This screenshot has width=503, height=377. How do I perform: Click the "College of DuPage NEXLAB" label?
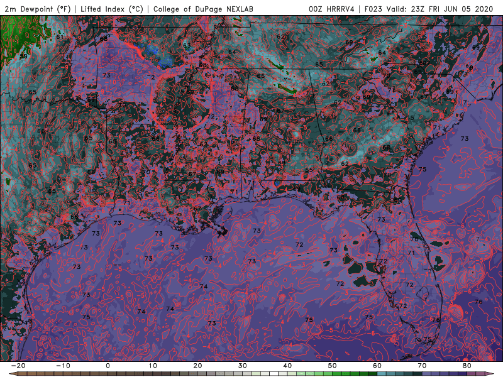pos(203,9)
